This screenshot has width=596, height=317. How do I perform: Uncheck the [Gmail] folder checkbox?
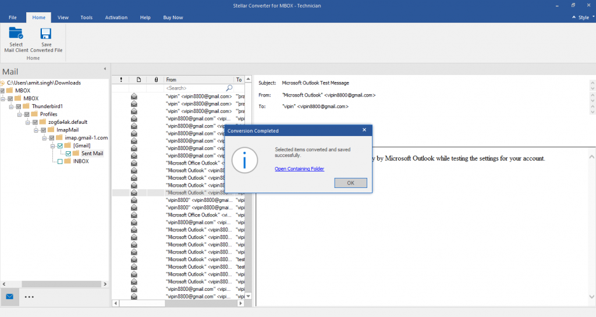(x=60, y=146)
